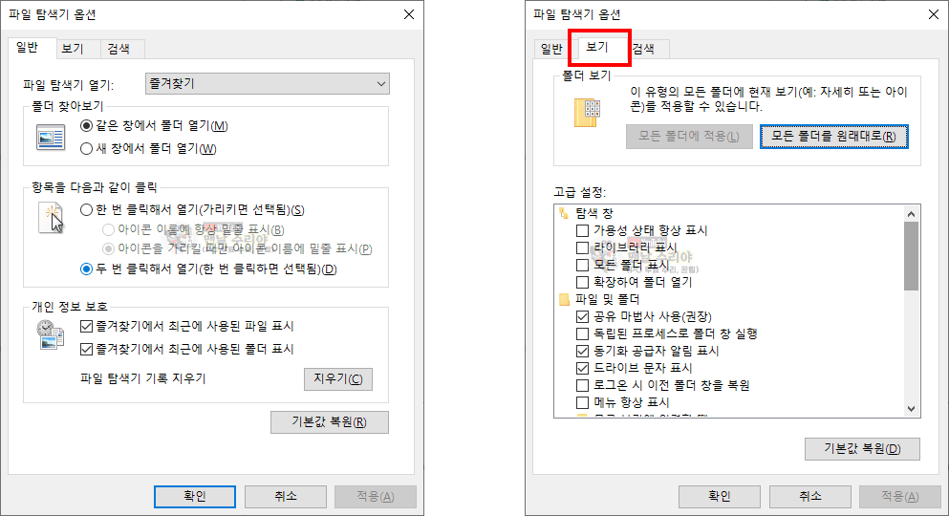The image size is (949, 516).
Task: Click 모든 폴더를 원래대로(R) button
Action: 834,137
